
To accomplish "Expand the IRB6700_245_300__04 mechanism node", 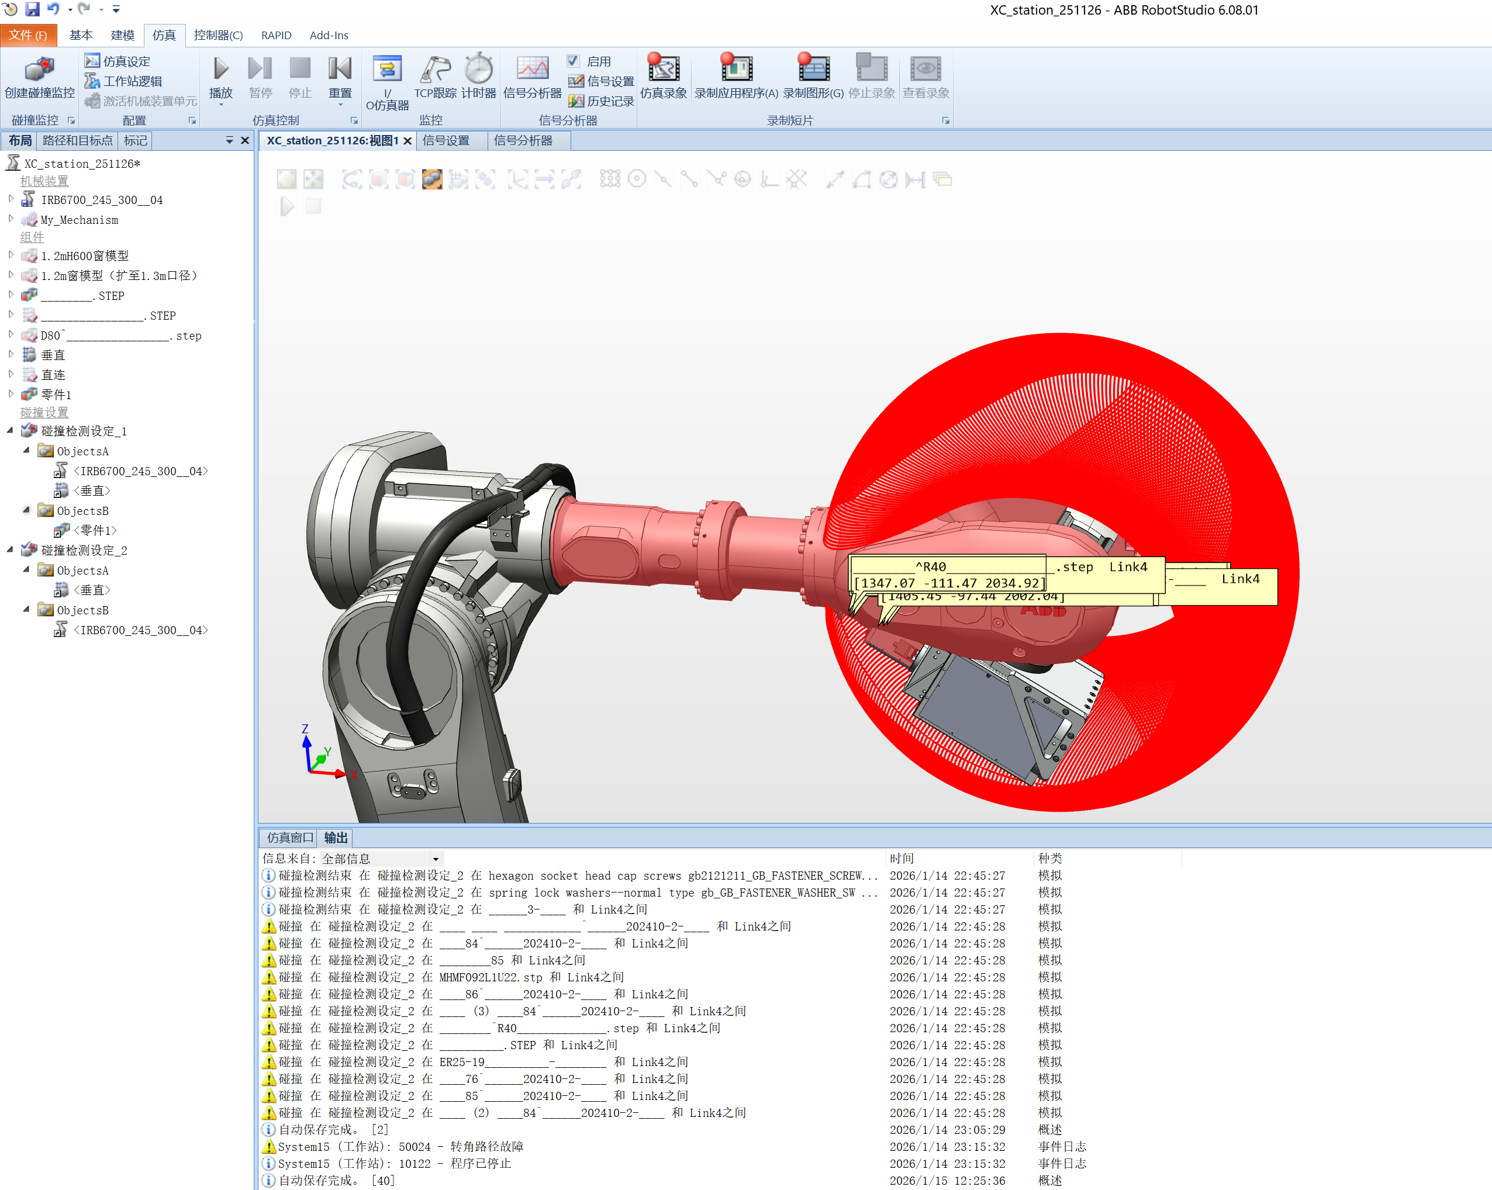I will click(11, 199).
